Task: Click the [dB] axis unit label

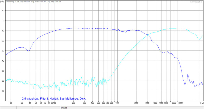Action: pyautogui.click(x=2, y=2)
